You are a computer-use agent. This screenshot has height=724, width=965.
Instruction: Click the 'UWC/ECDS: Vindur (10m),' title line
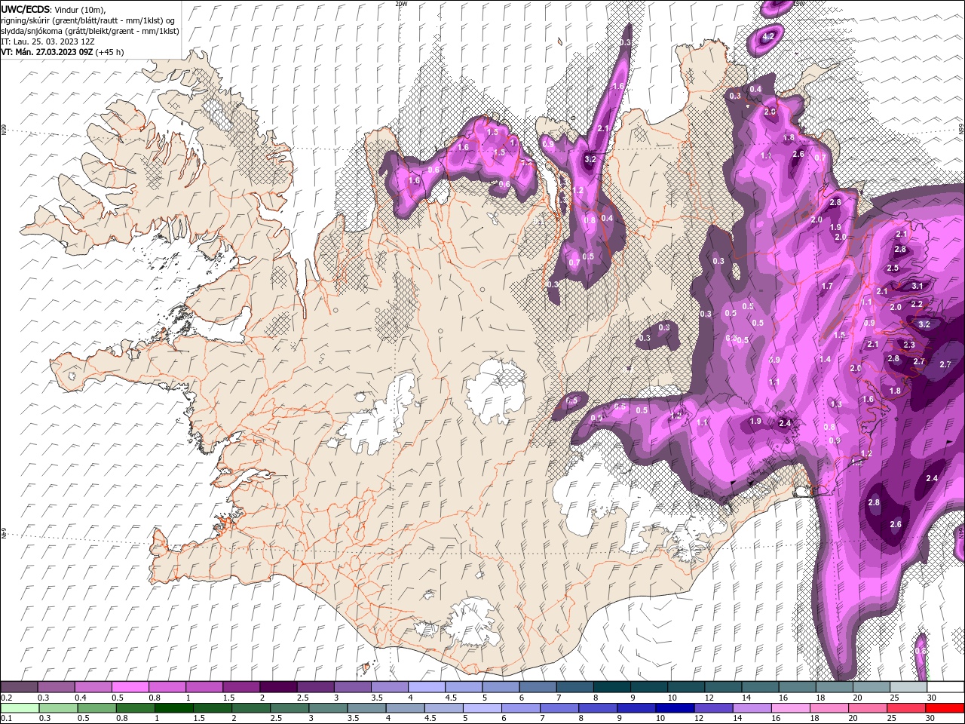click(54, 9)
